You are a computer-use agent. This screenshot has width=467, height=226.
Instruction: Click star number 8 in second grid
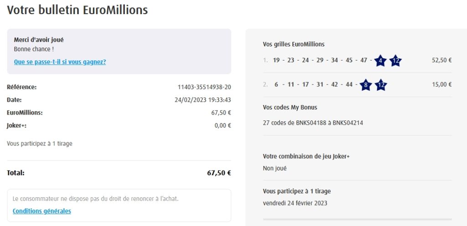pyautogui.click(x=365, y=85)
